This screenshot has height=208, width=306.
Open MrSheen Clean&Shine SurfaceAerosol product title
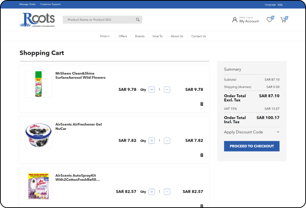tap(80, 75)
